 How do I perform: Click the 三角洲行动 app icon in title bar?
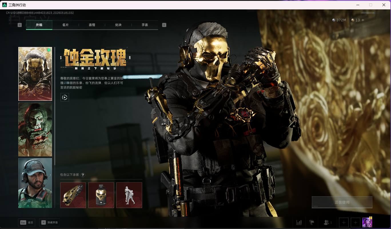pyautogui.click(x=5, y=5)
